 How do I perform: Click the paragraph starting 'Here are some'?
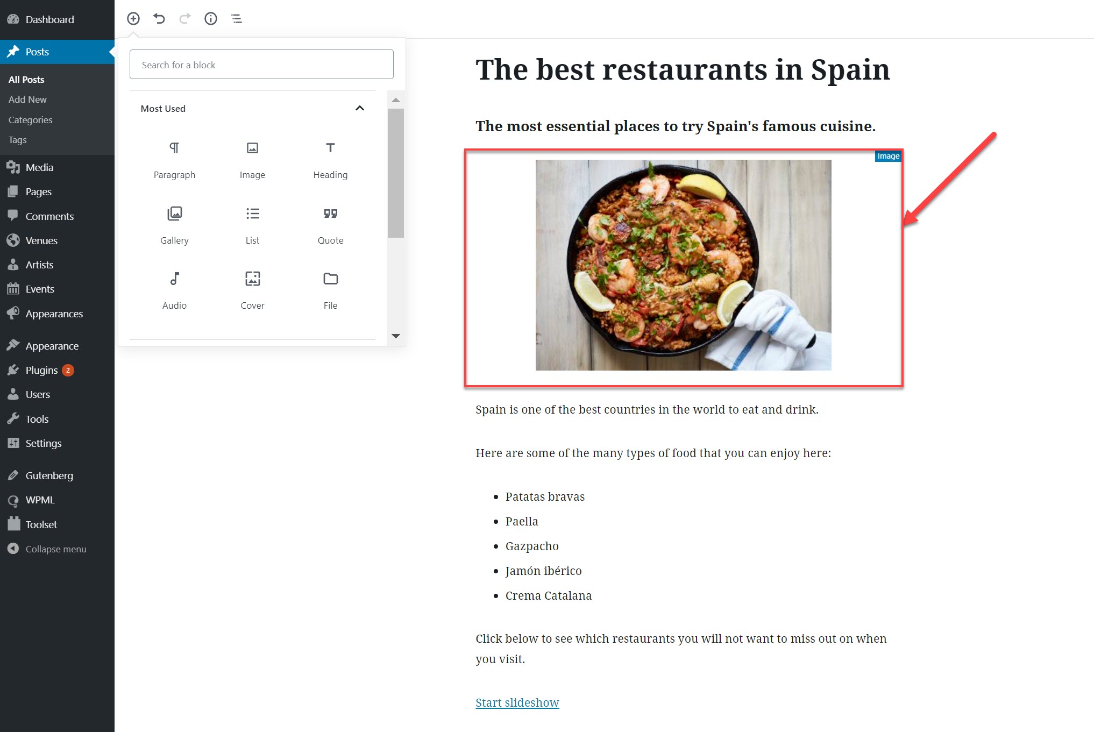tap(653, 453)
